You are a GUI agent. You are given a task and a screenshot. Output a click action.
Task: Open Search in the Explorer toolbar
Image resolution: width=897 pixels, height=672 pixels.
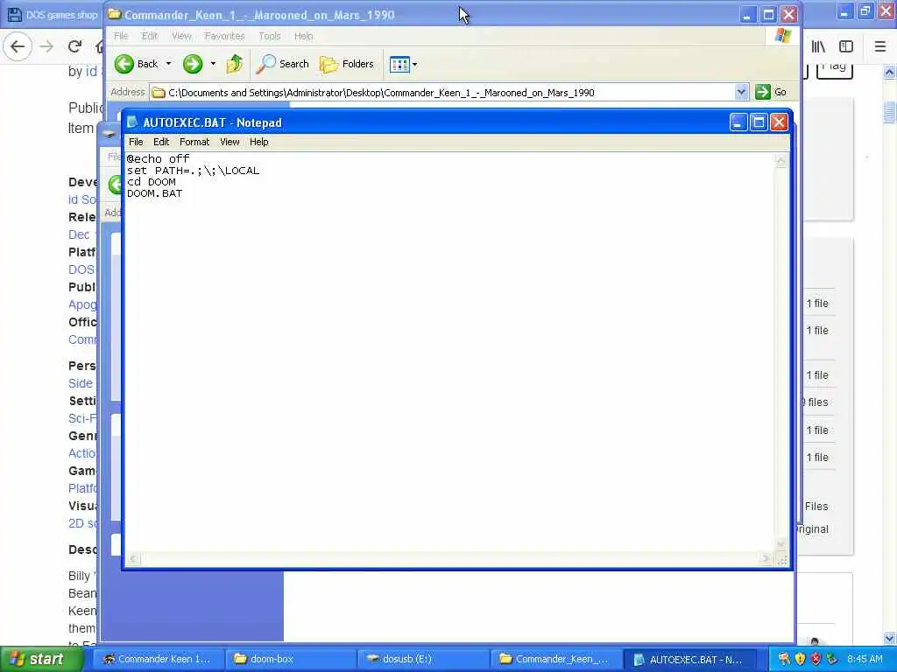[x=283, y=64]
